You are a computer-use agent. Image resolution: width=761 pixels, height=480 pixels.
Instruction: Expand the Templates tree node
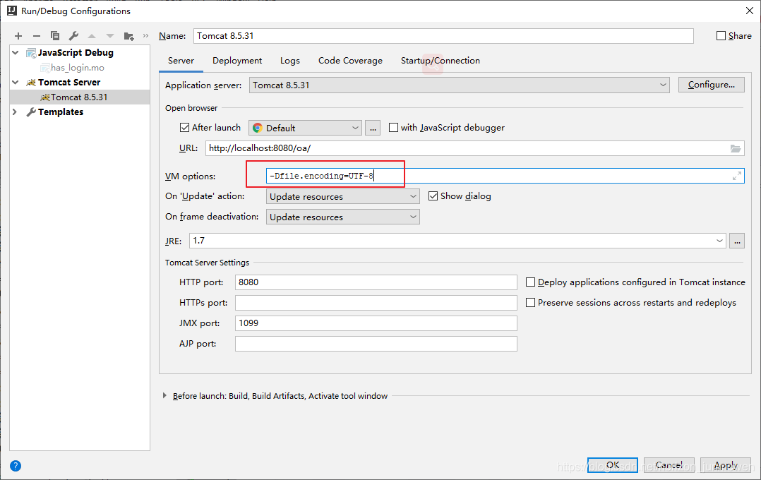click(x=15, y=112)
